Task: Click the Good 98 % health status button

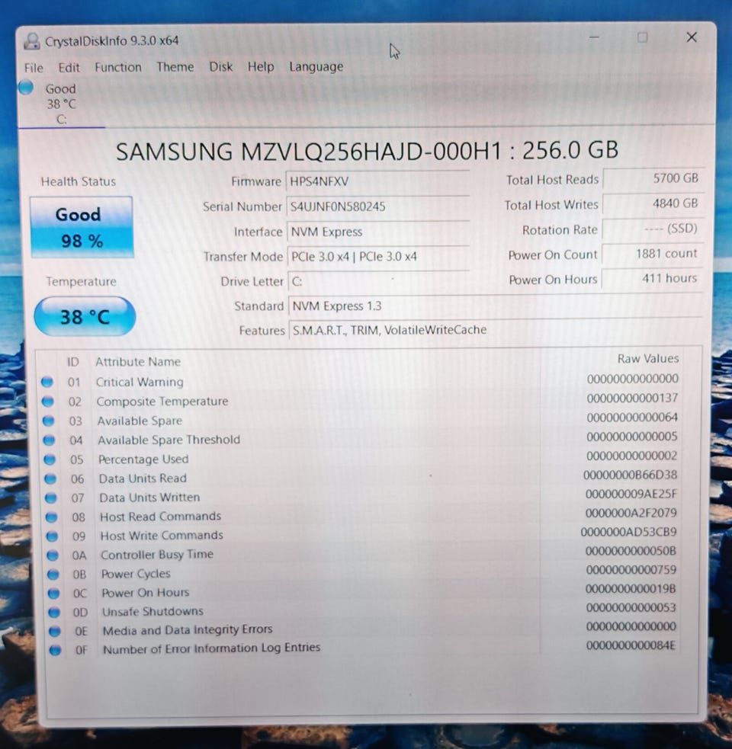Action: pyautogui.click(x=82, y=227)
